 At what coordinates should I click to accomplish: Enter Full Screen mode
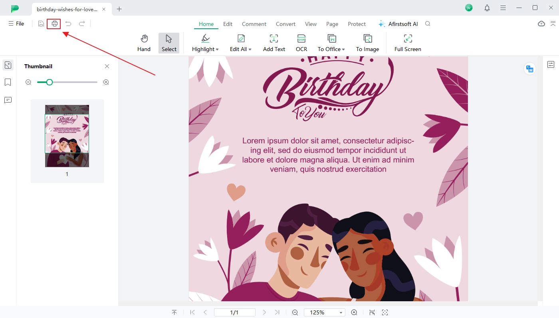pos(408,43)
